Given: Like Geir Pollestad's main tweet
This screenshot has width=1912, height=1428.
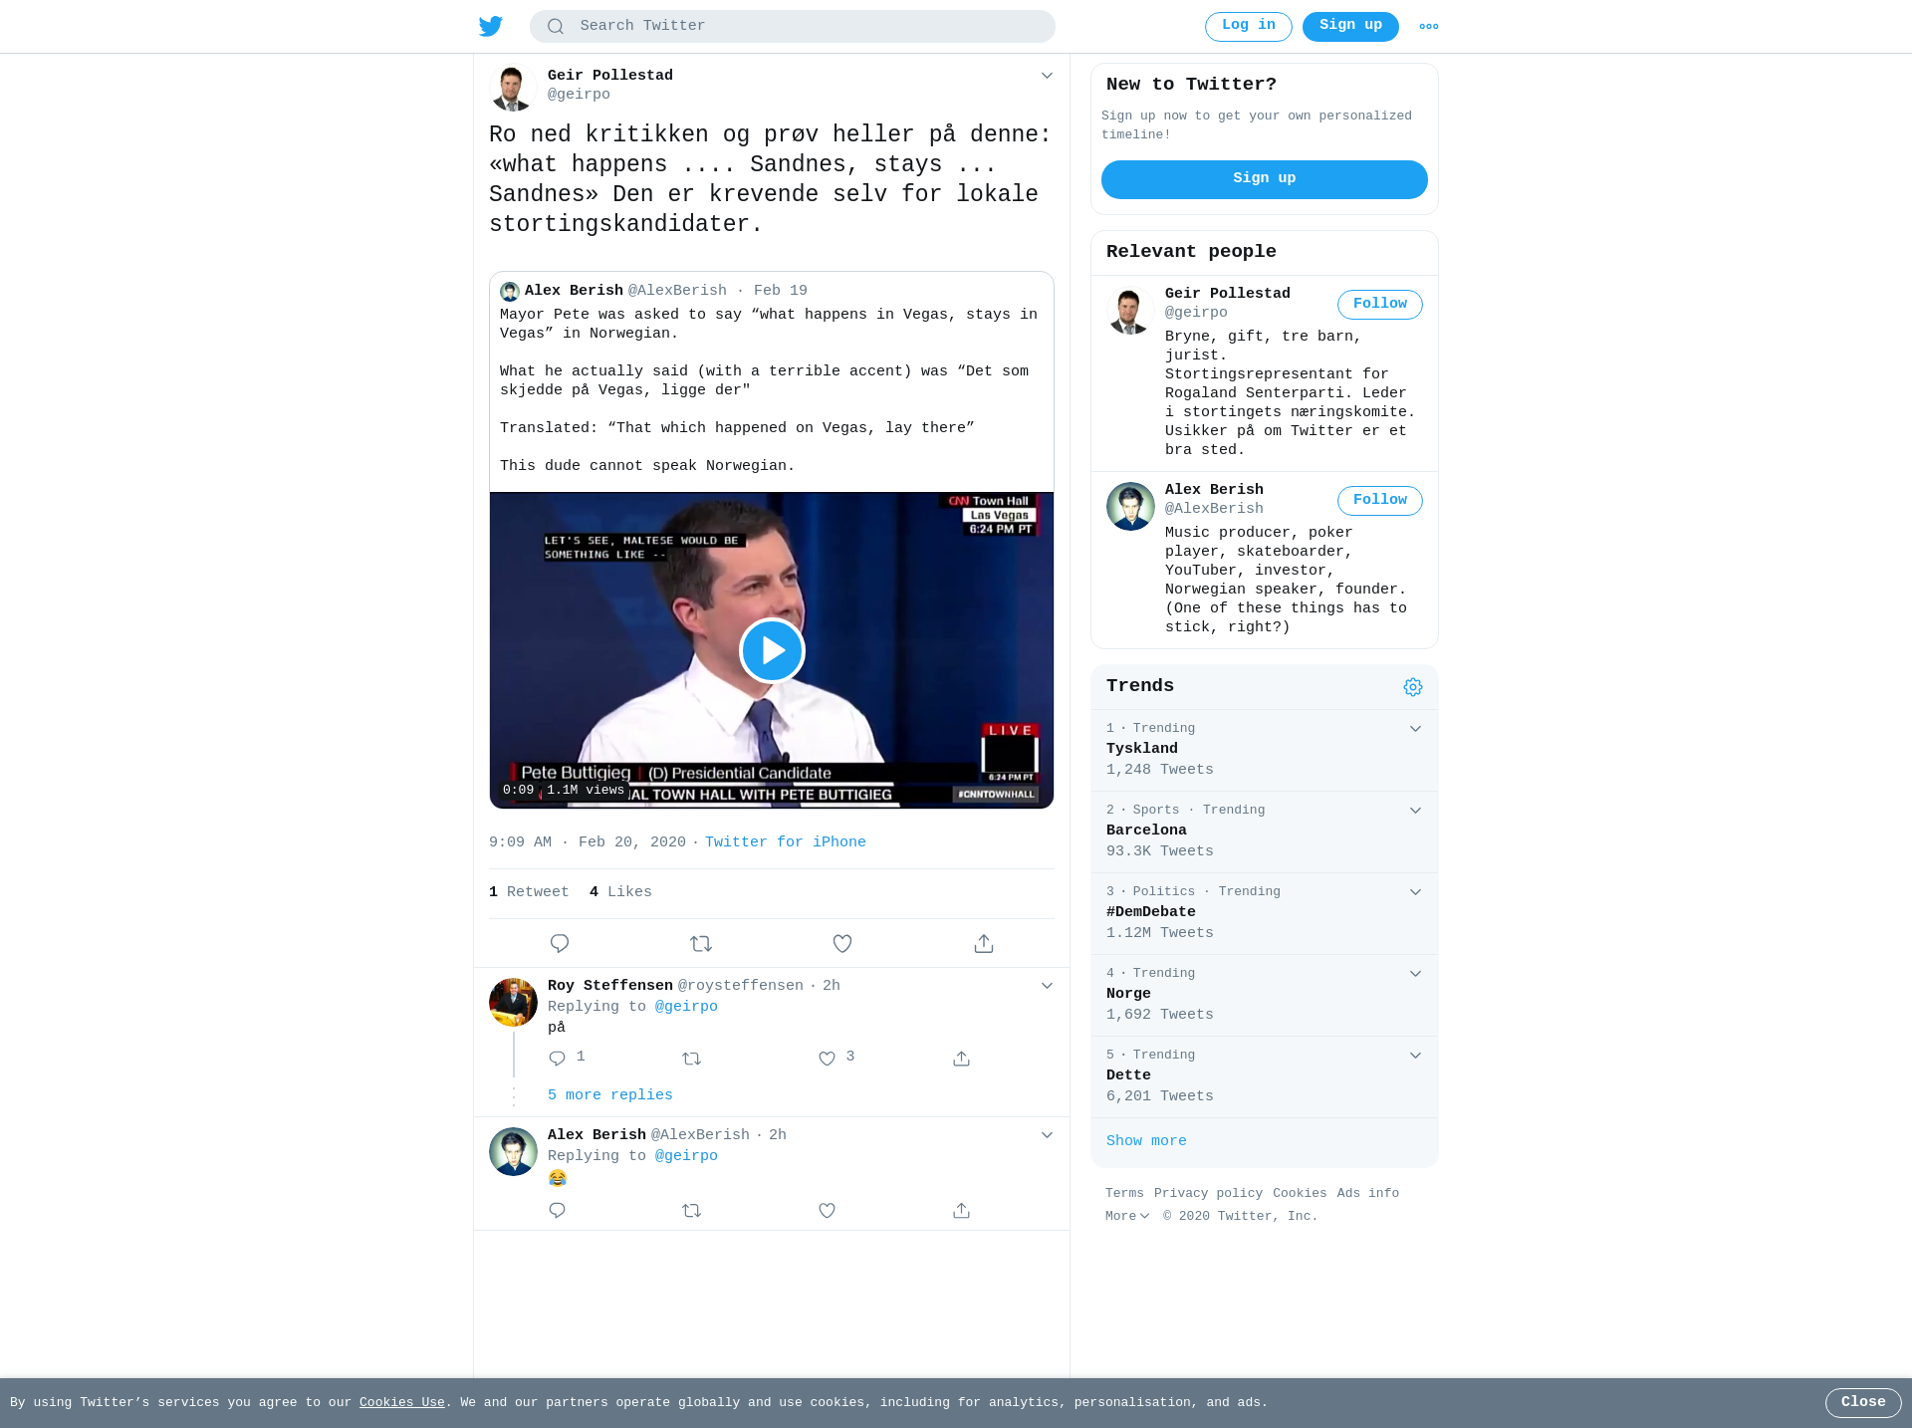Looking at the screenshot, I should click(x=842, y=943).
